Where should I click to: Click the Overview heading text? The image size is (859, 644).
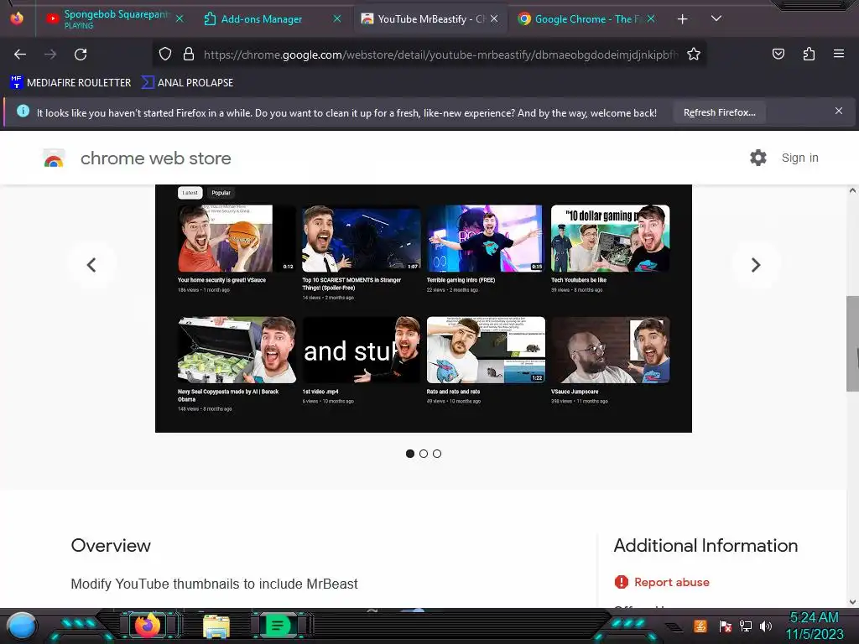coord(111,545)
